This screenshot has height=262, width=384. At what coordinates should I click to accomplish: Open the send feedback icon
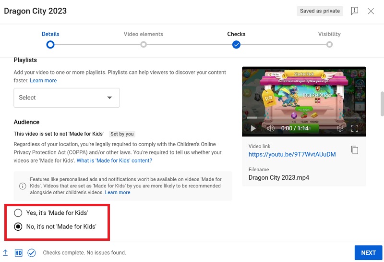354,11
